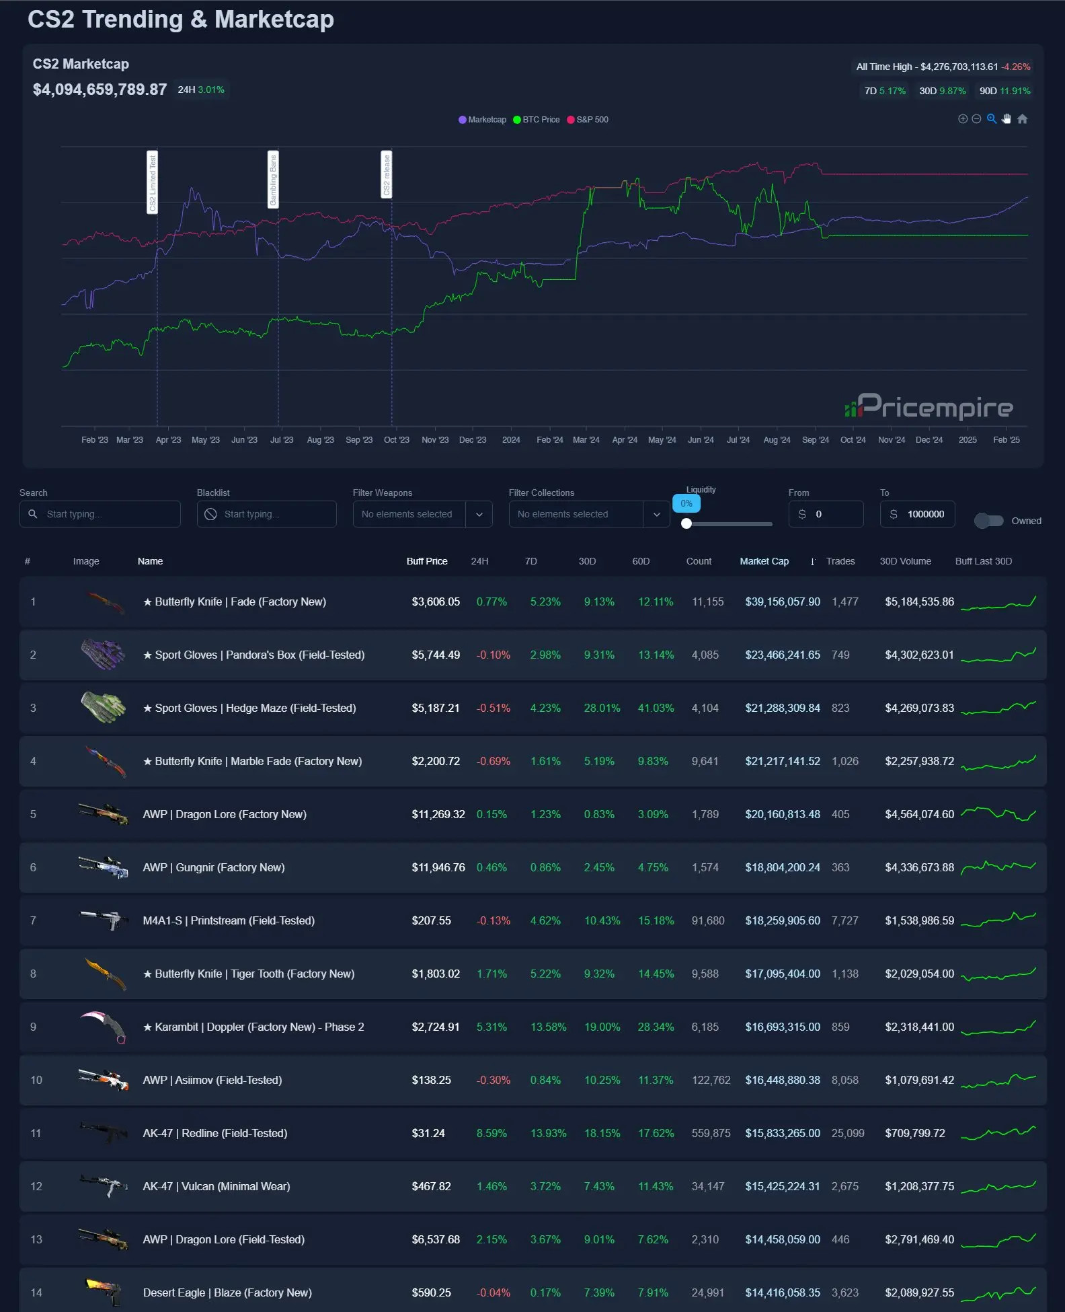Click the AK-47 Redline sparkline chart
The image size is (1065, 1312).
pyautogui.click(x=998, y=1134)
